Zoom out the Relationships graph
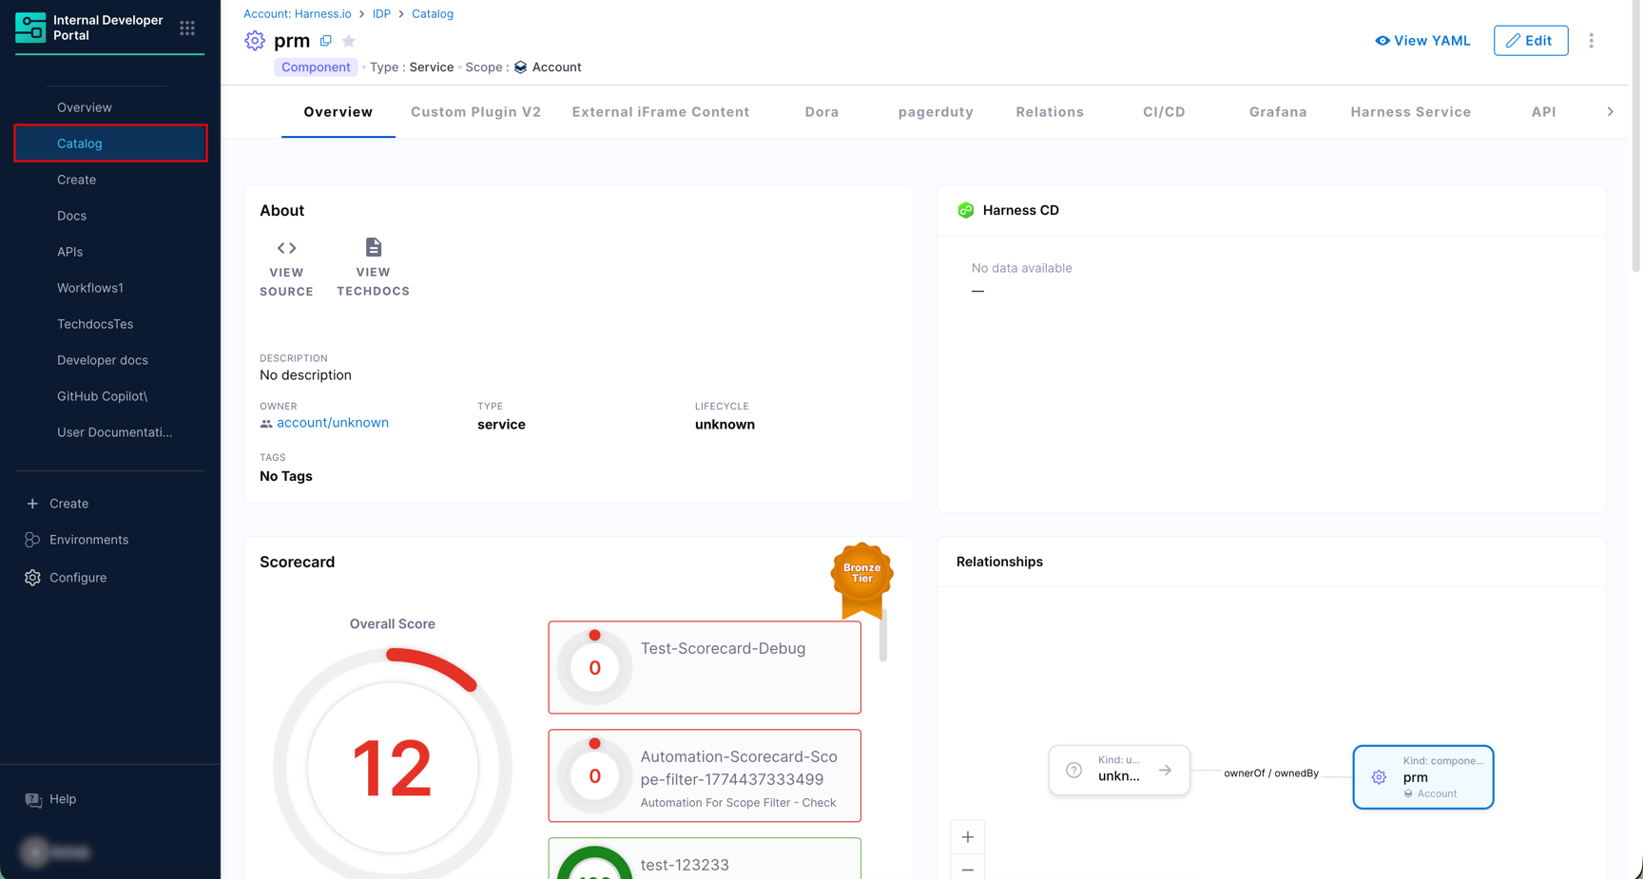This screenshot has width=1643, height=879. tap(967, 868)
